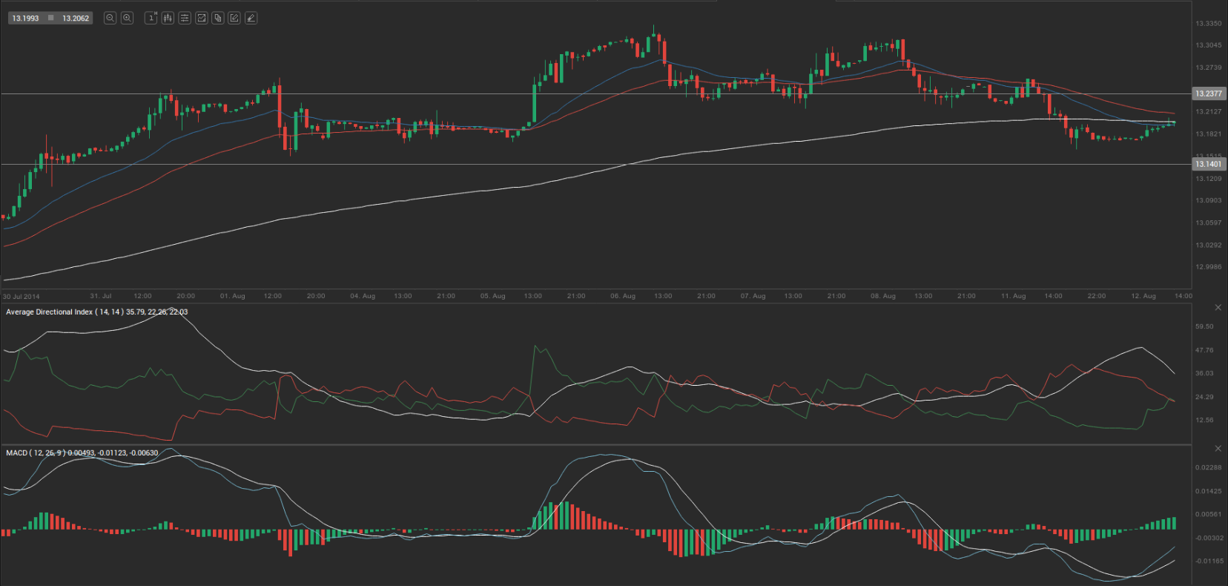This screenshot has width=1228, height=586.
Task: Click the add indicator chart icon
Action: 201,18
